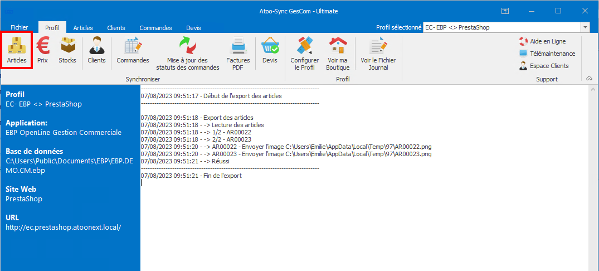599x271 pixels.
Task: Toggle the ribbon display options icon in title bar
Action: tap(505, 11)
